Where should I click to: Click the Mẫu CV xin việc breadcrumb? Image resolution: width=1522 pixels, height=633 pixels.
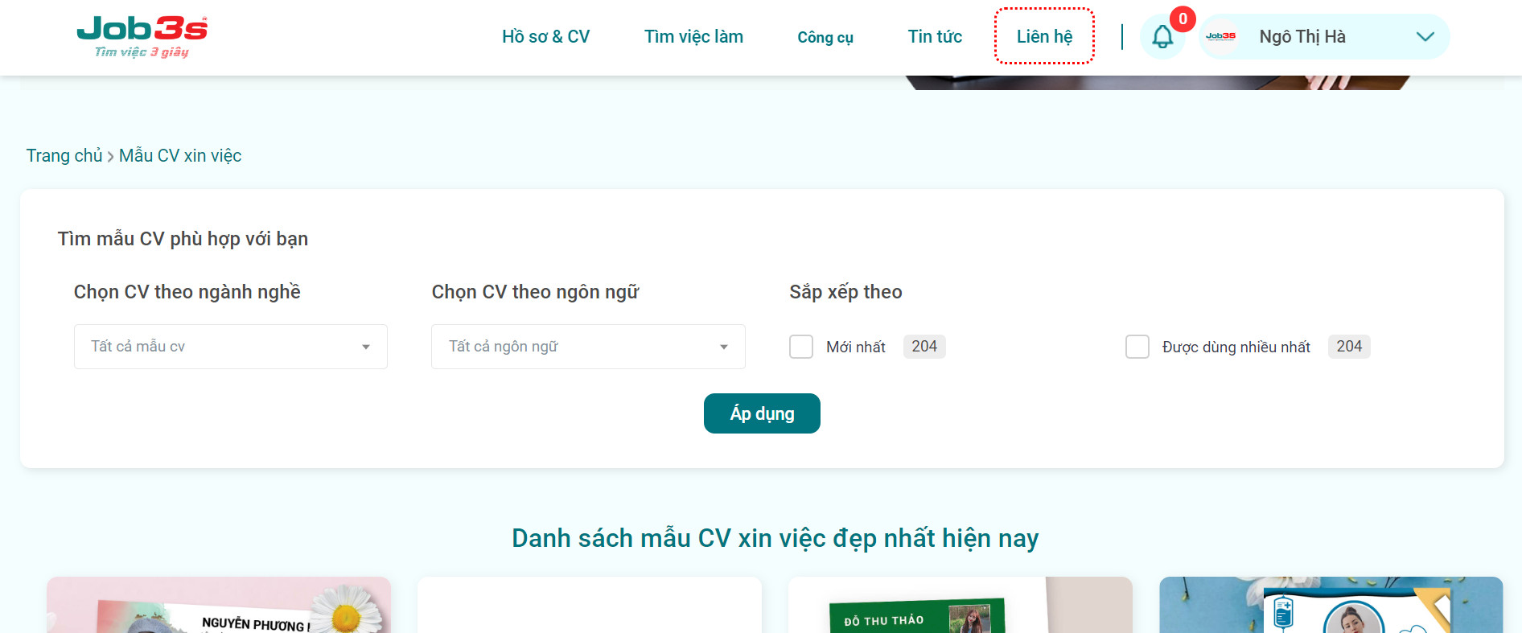click(180, 155)
